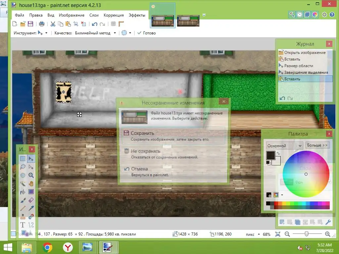Select the Color Picker eyedropper tool
This screenshot has width=339, height=254.
(x=31, y=208)
